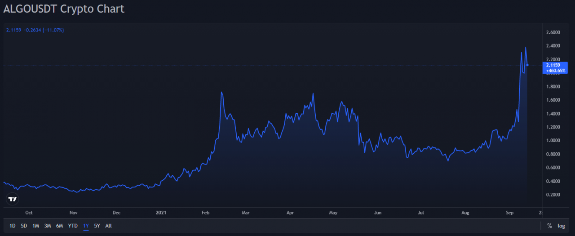Select the 5D time range
This screenshot has width=575, height=236.
click(x=24, y=226)
